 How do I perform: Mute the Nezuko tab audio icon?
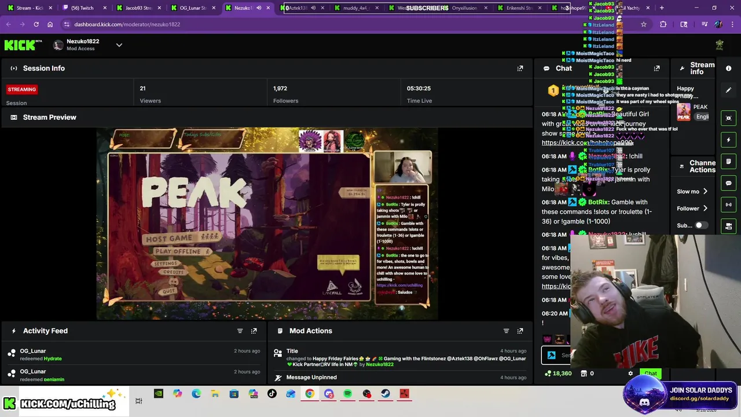click(x=259, y=8)
